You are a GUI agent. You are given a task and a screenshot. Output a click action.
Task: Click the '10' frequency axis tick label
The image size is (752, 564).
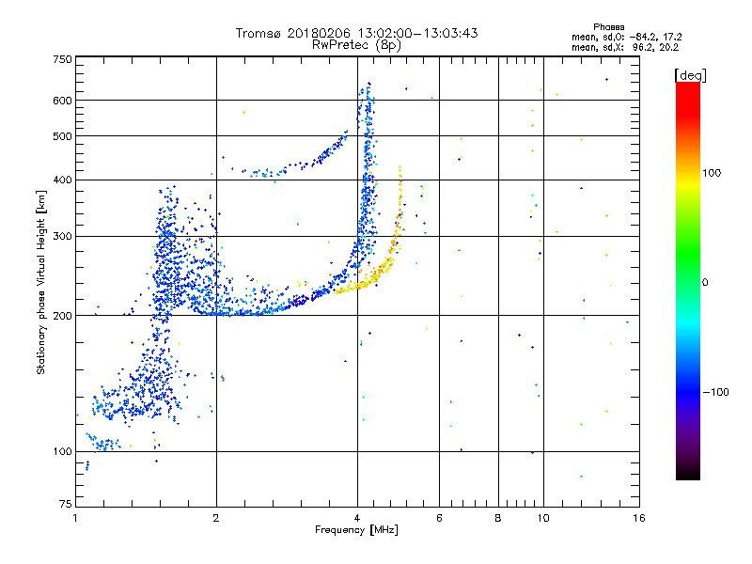[543, 518]
